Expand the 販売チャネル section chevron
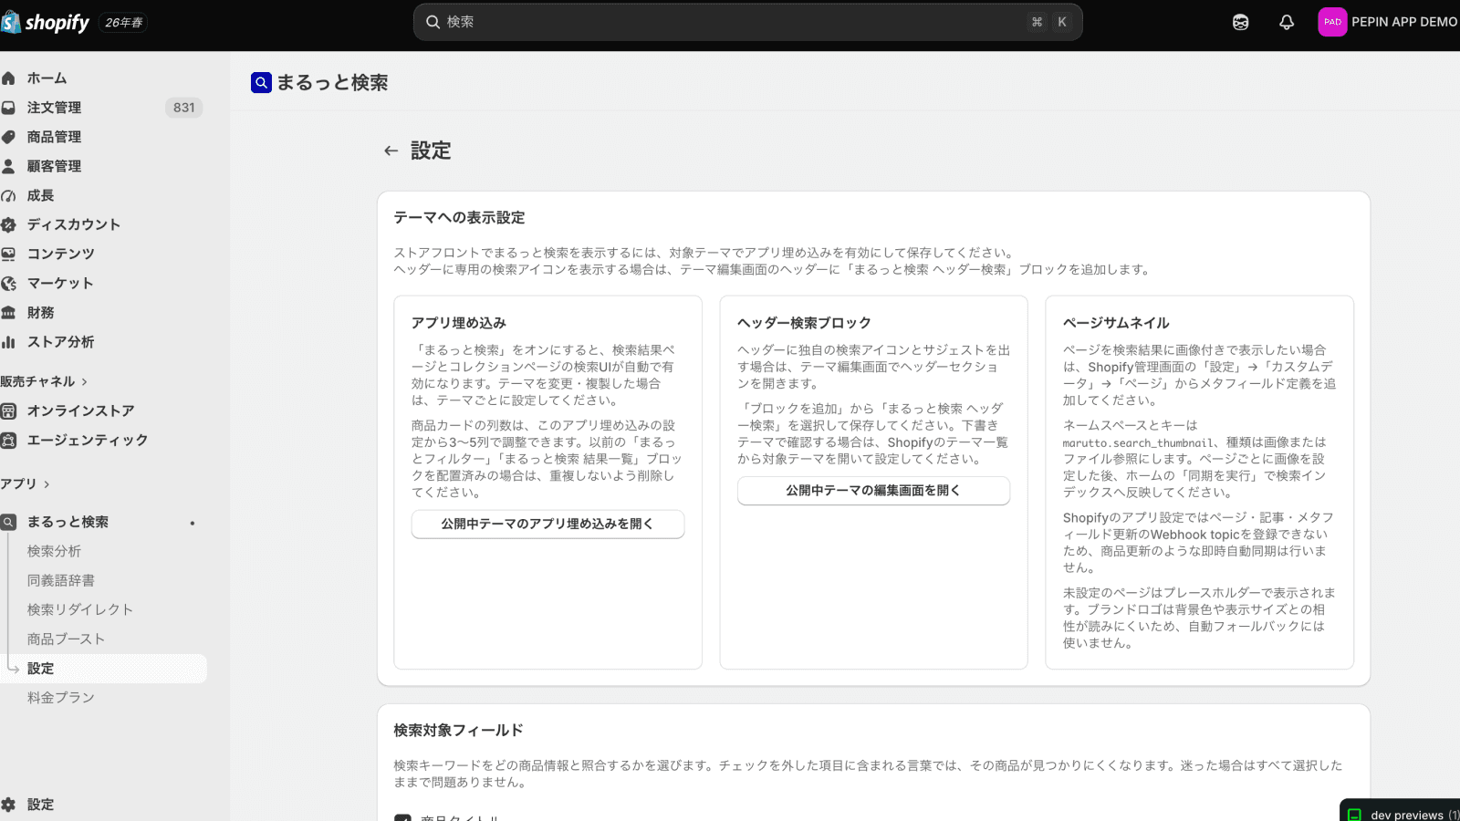Viewport: 1460px width, 821px height. point(85,381)
